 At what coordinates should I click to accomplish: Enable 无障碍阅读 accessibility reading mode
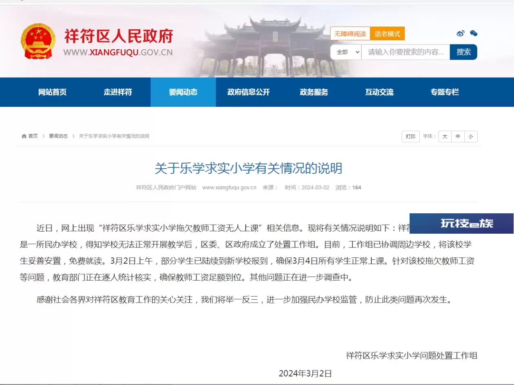[x=350, y=34]
